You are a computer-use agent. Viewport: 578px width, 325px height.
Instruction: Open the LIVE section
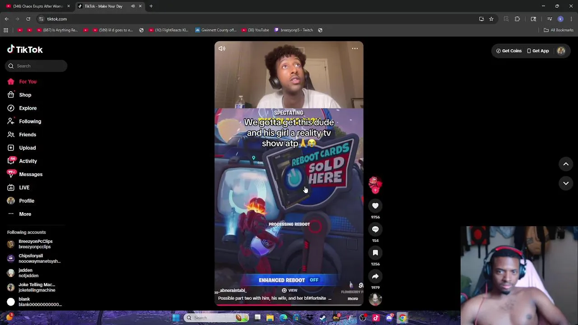pos(18,188)
